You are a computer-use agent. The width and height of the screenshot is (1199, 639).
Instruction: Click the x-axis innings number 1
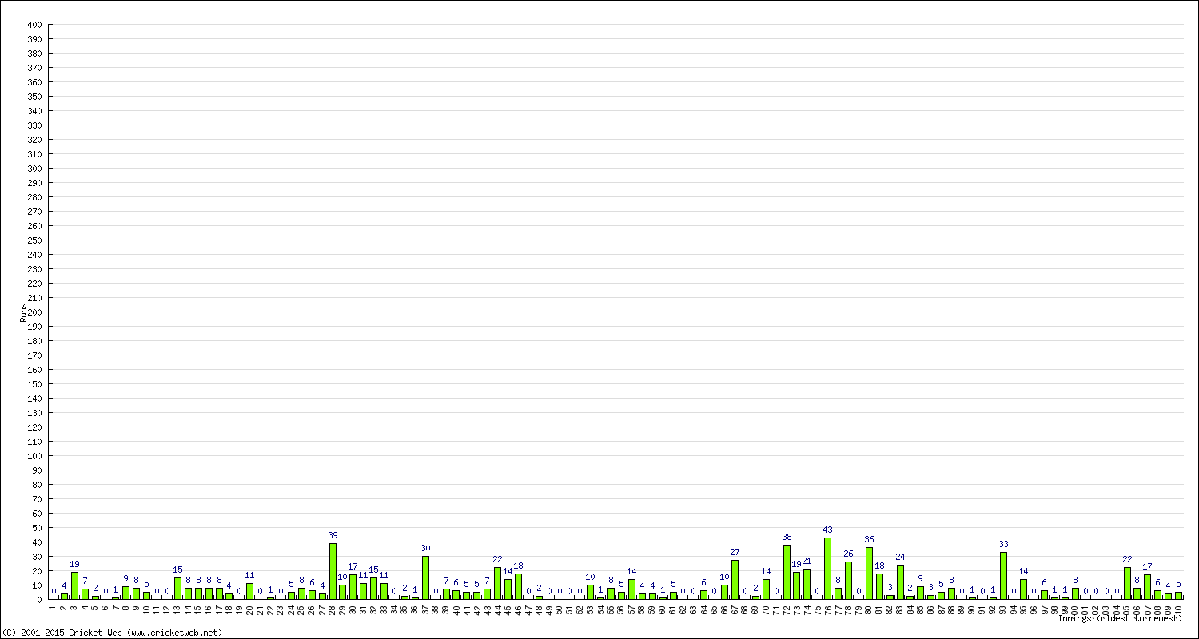(53, 607)
